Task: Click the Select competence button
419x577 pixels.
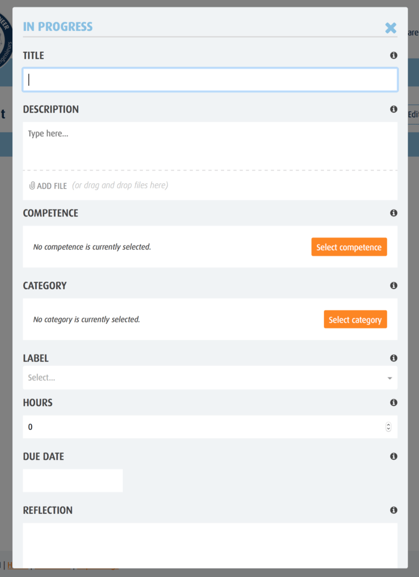Action: pos(349,247)
